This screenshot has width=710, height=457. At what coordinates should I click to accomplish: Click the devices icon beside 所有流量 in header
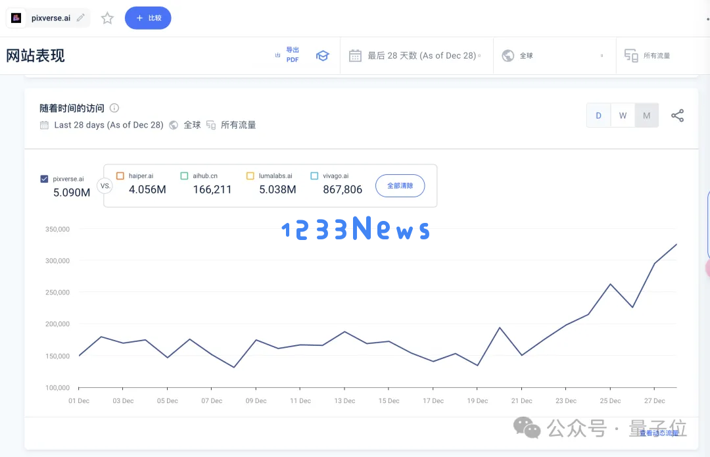point(630,56)
